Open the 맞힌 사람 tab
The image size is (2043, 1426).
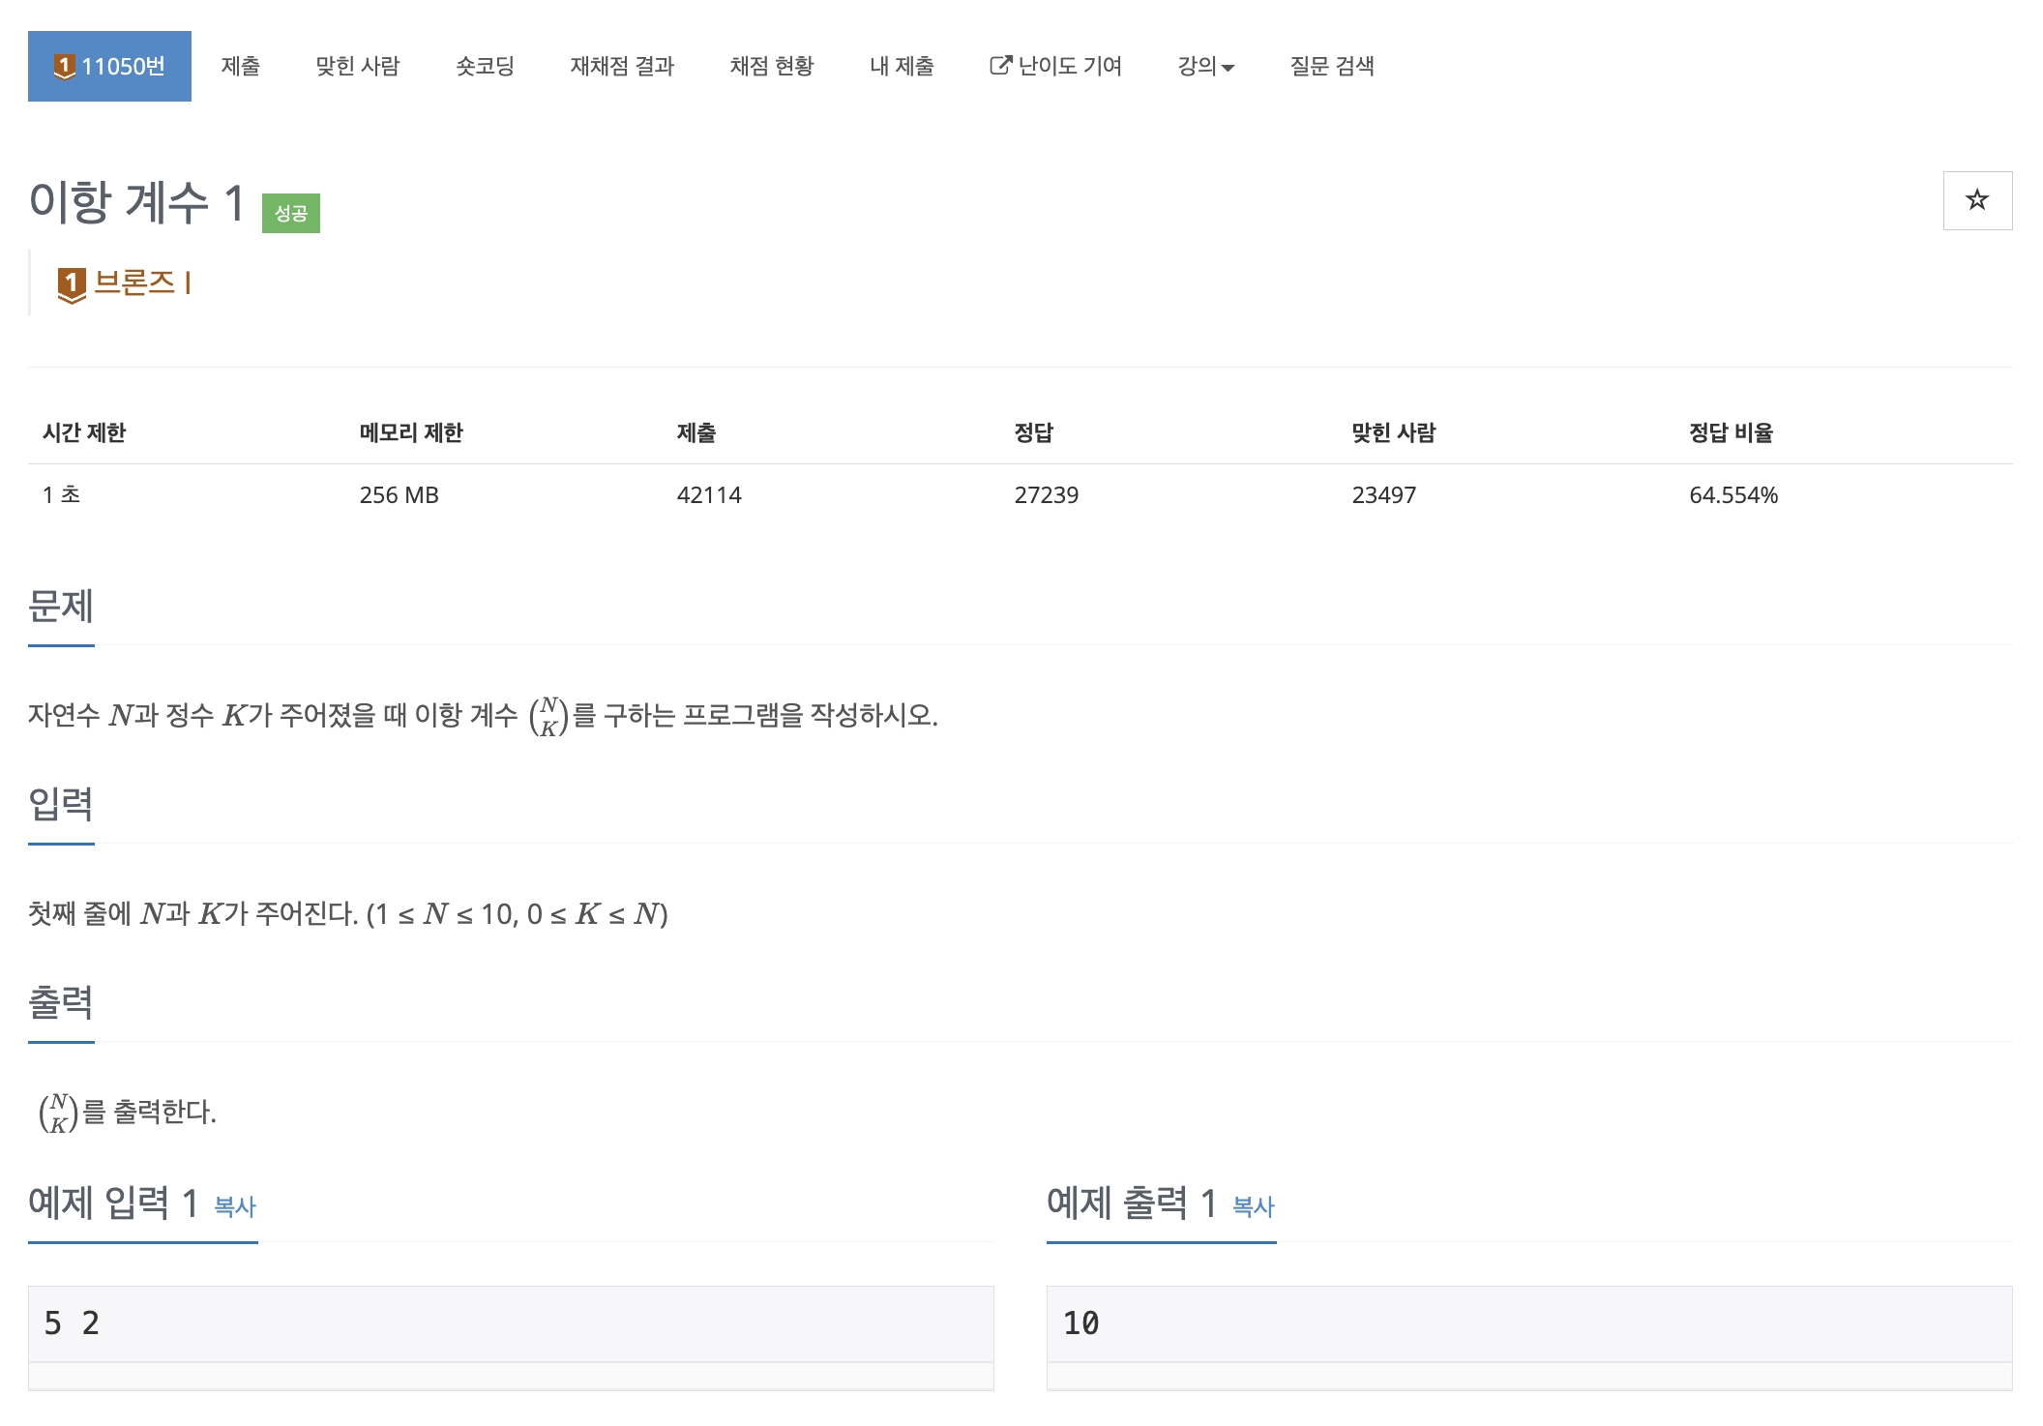pos(358,66)
